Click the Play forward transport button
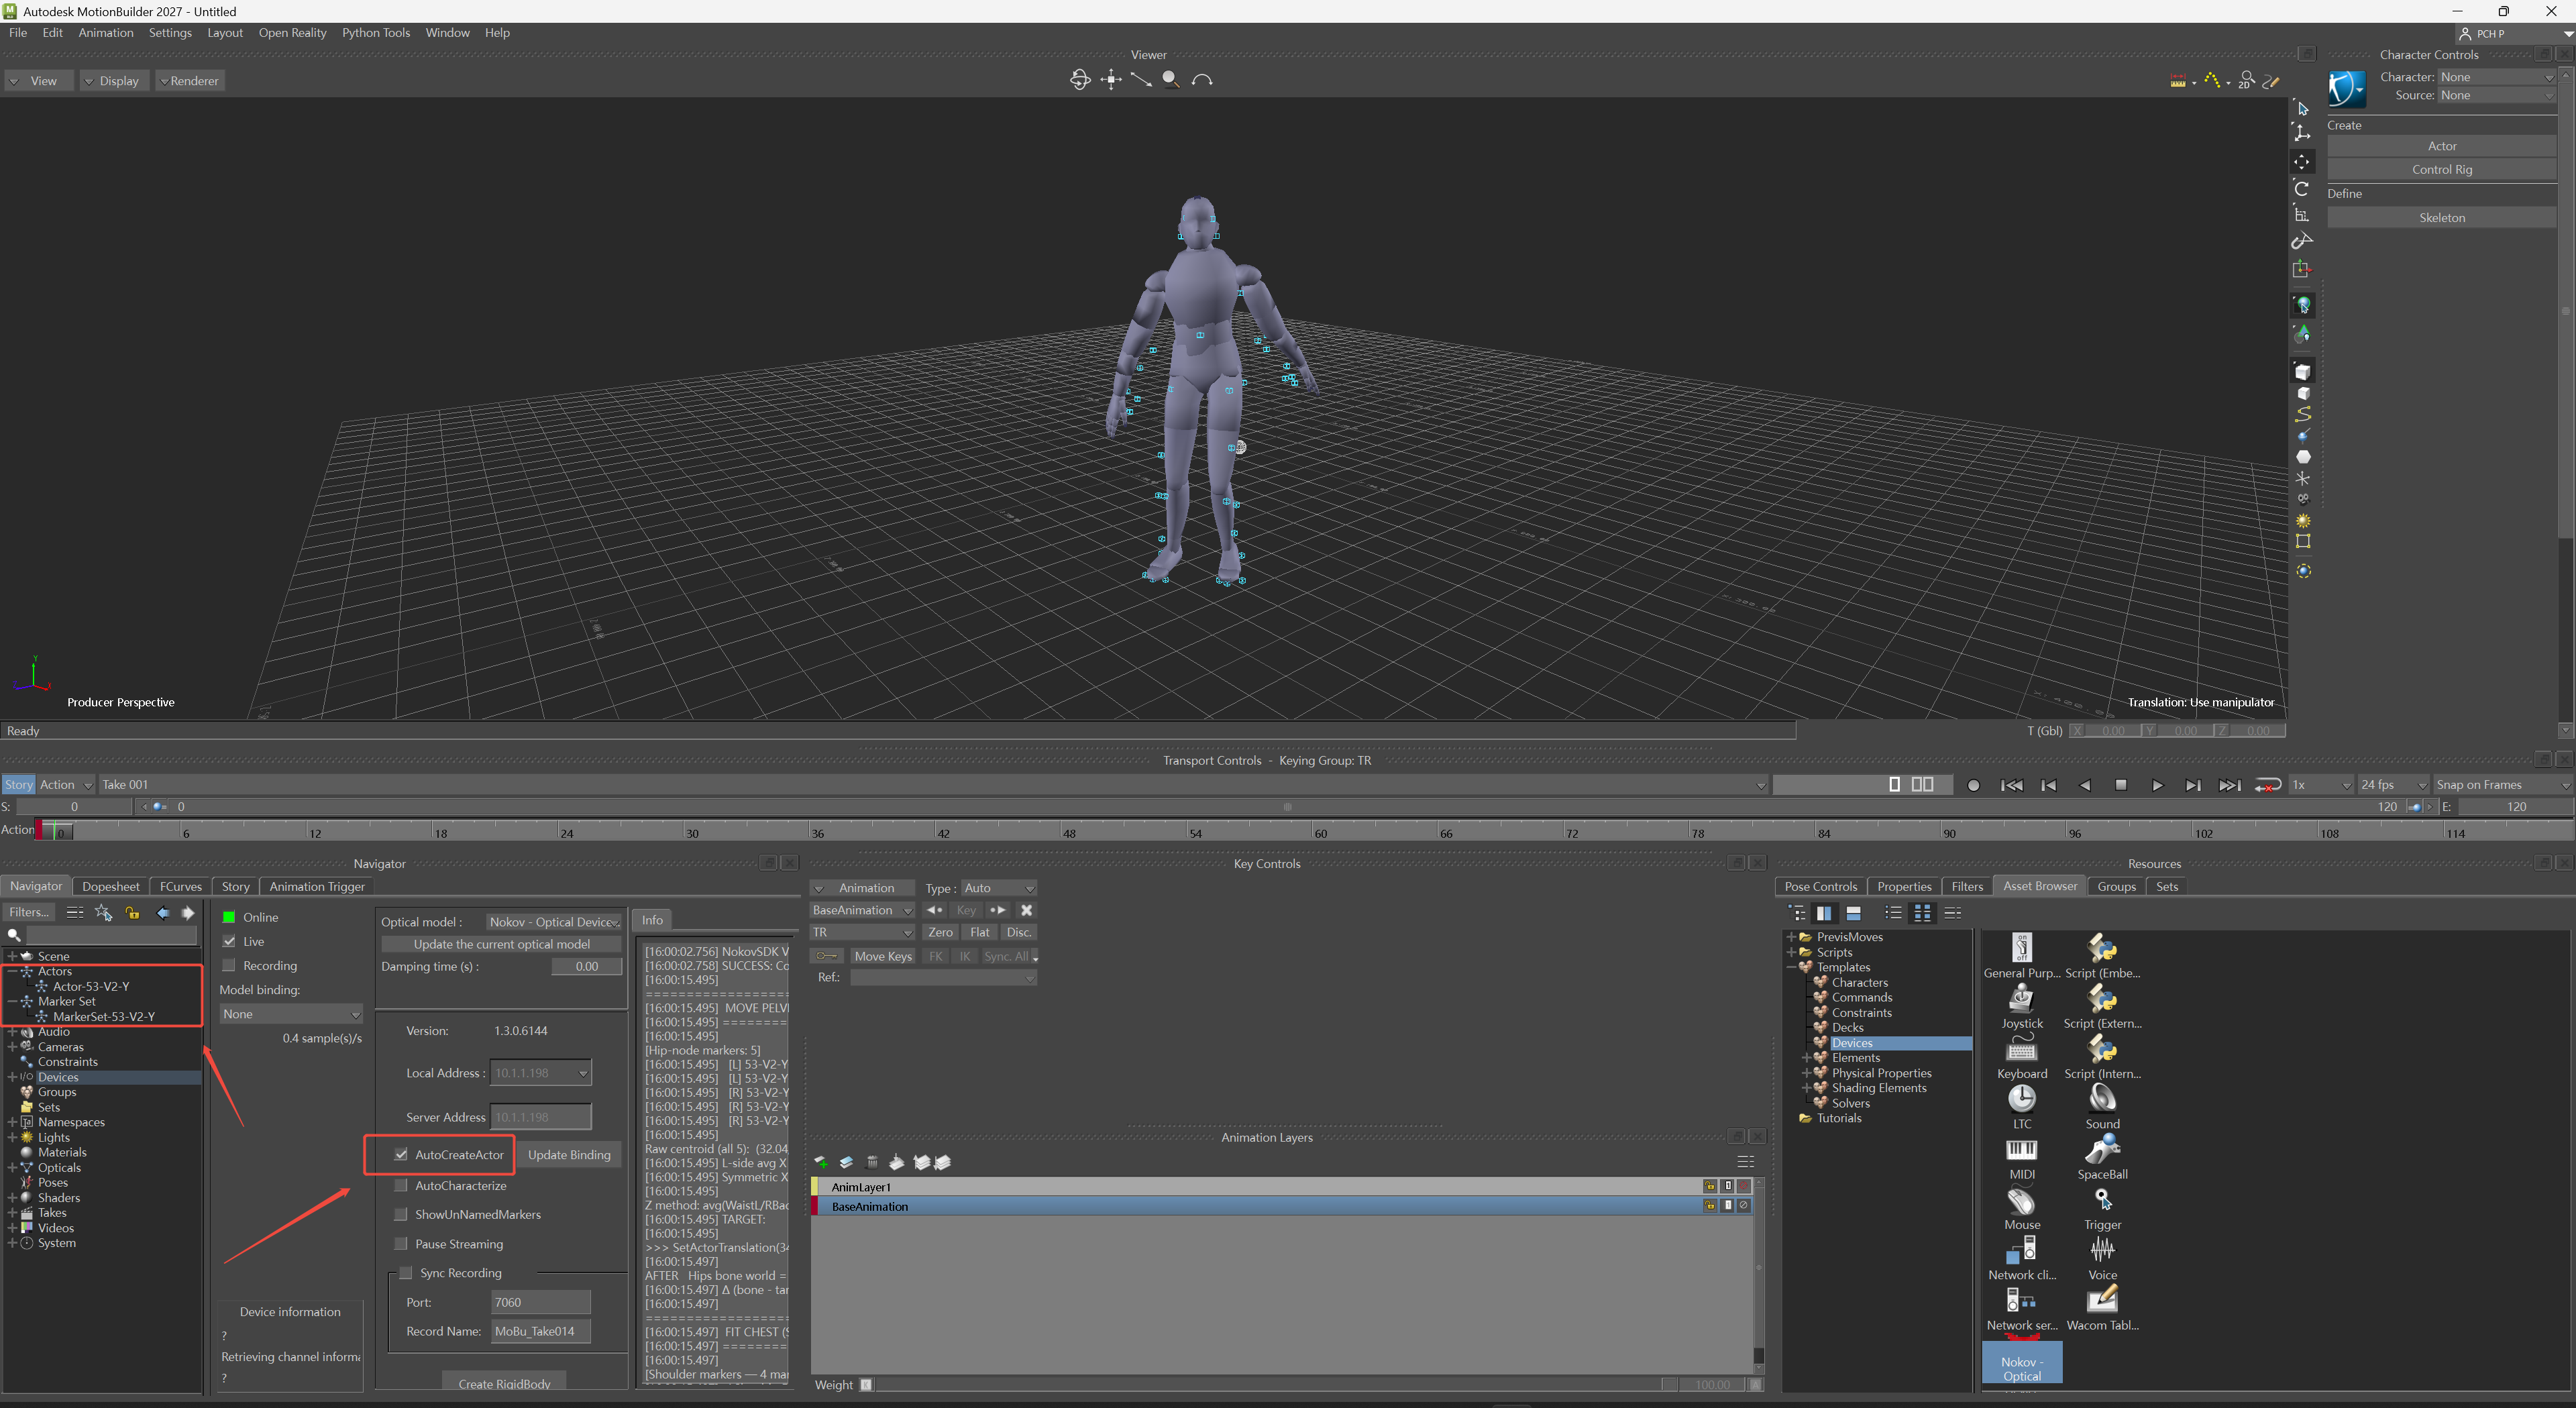Screen dimensions: 2576x1408 (x=2157, y=785)
